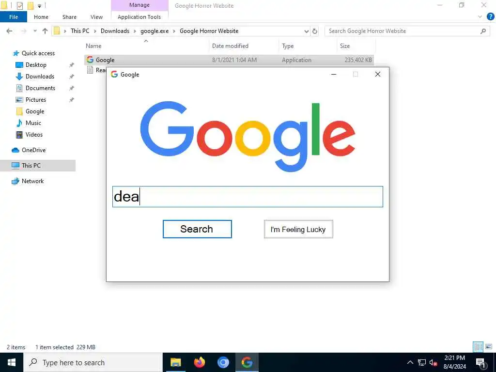This screenshot has width=496, height=372.
Task: Expand the address bar history dropdown
Action: coord(306,31)
